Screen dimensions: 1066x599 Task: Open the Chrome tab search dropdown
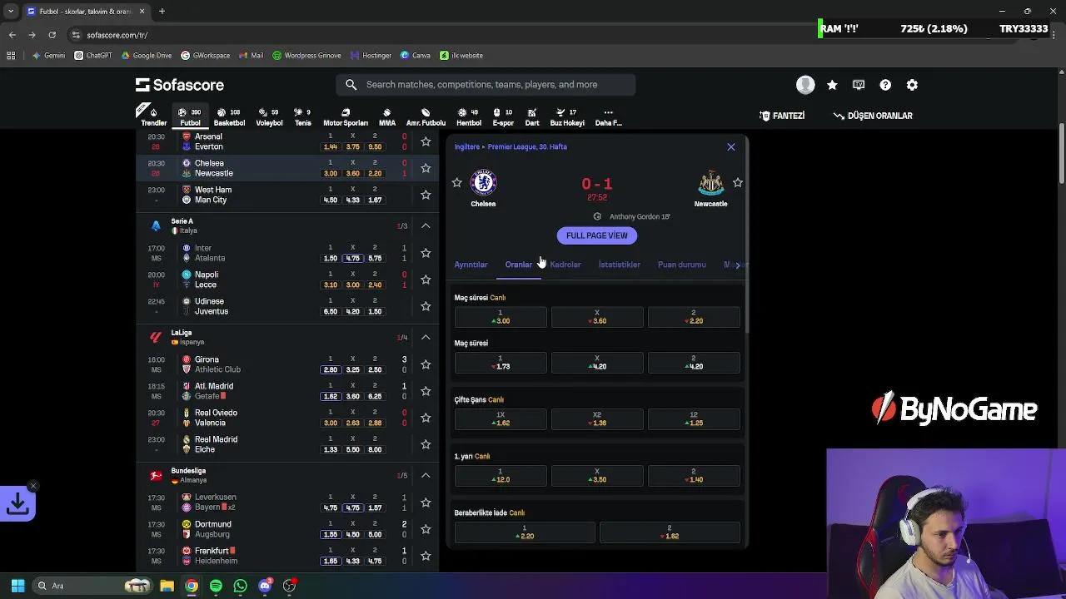coord(10,11)
